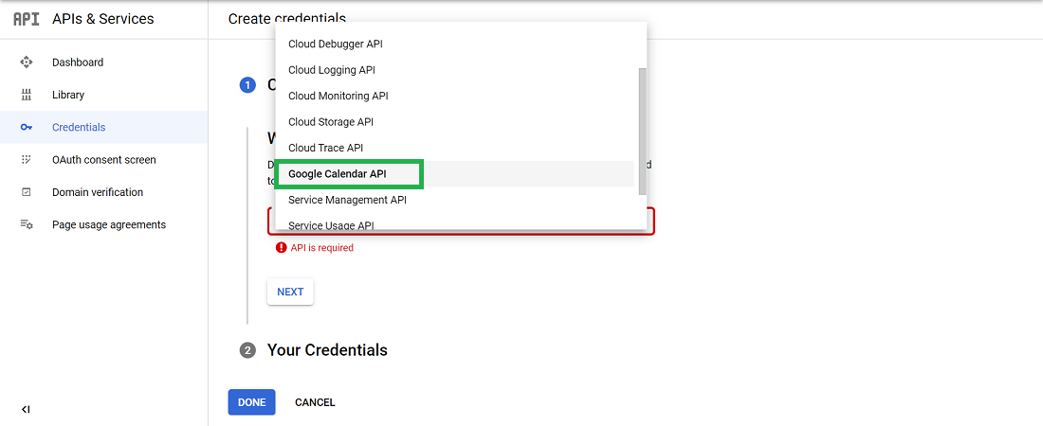Click the Dashboard icon in sidebar
The width and height of the screenshot is (1043, 426).
[x=26, y=62]
